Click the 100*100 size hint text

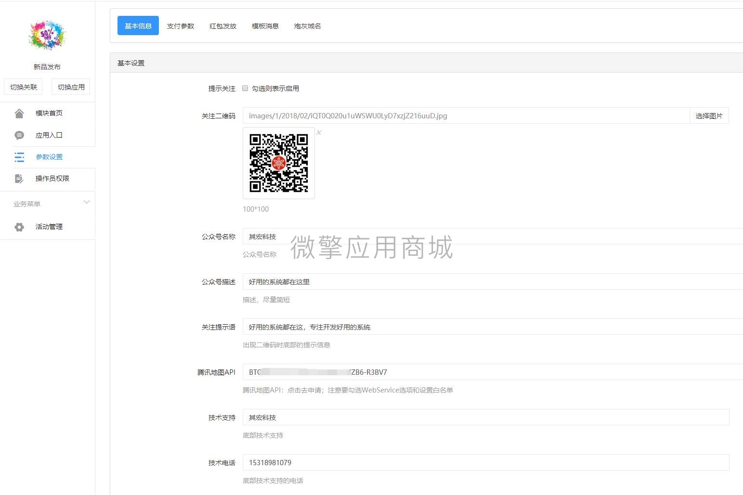pyautogui.click(x=256, y=209)
